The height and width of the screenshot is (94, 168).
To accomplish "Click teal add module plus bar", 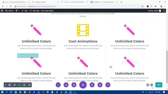I will pyautogui.click(x=28, y=56).
